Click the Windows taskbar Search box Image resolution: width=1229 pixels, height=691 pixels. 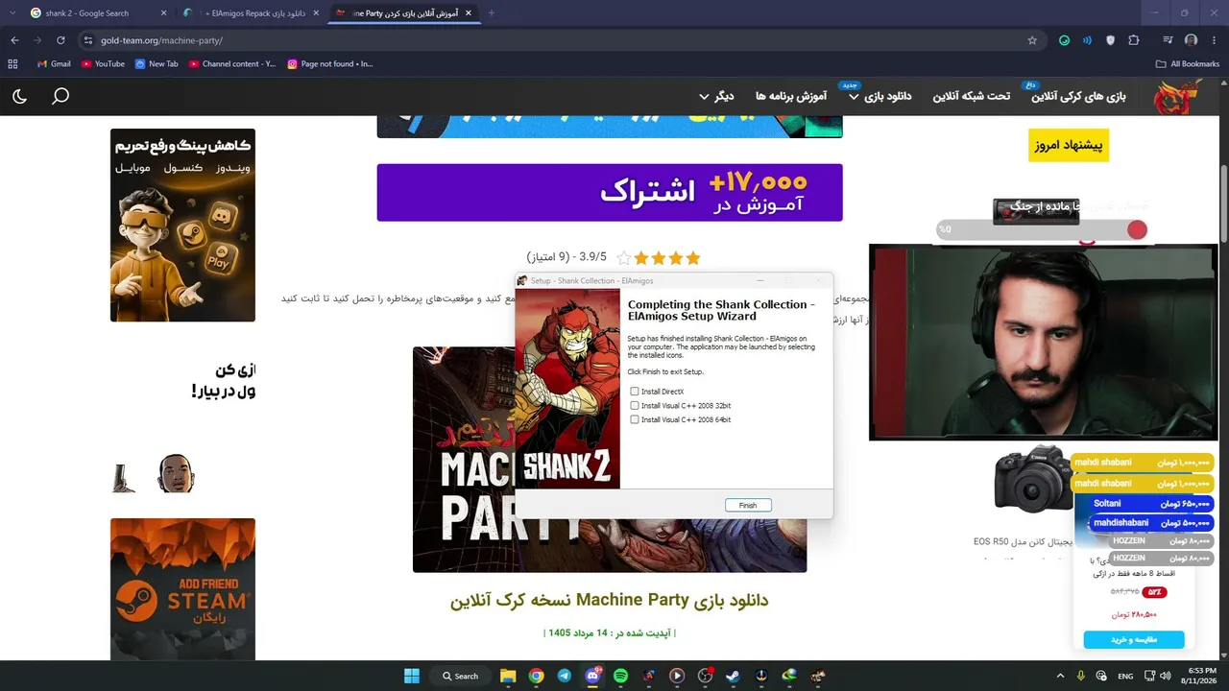click(460, 676)
